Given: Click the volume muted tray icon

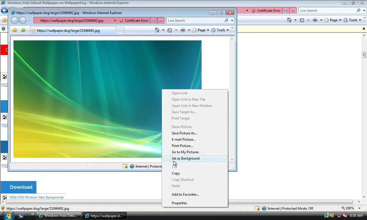Looking at the screenshot, I should click(345, 215).
